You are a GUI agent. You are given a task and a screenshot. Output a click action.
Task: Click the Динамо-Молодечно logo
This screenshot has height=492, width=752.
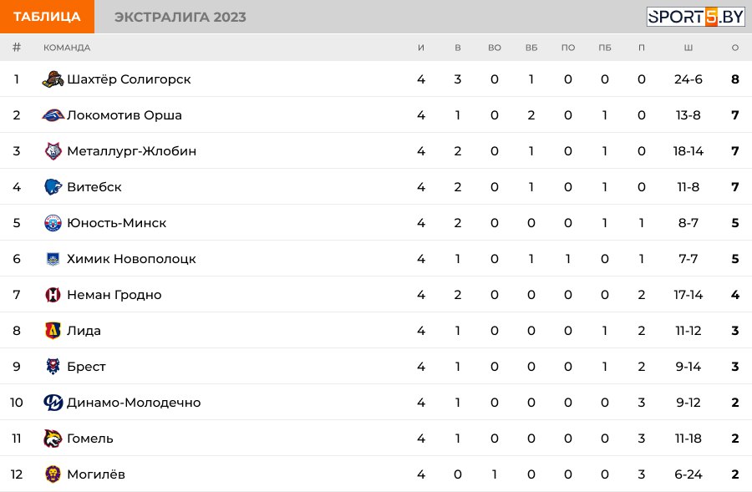[53, 403]
